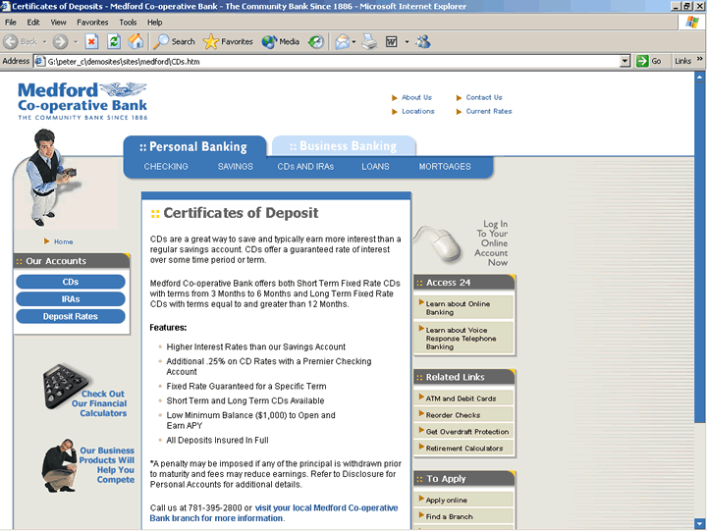
Task: Open the Current Rates link
Action: [x=489, y=111]
